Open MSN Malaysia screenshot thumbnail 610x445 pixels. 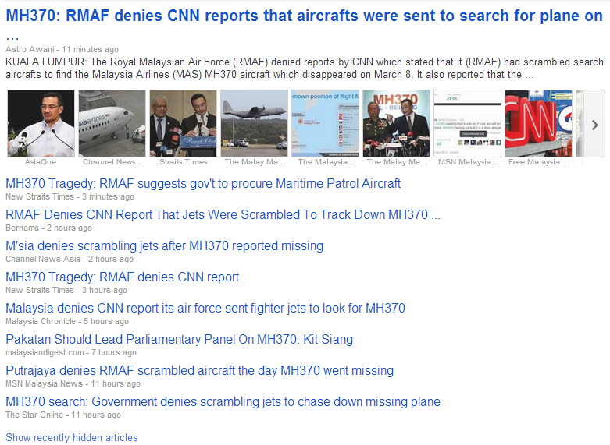(x=468, y=123)
